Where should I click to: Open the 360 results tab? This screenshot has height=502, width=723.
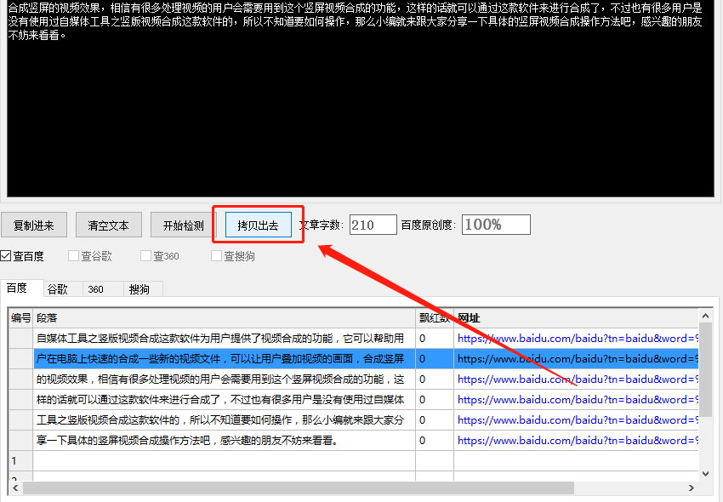[x=103, y=289]
